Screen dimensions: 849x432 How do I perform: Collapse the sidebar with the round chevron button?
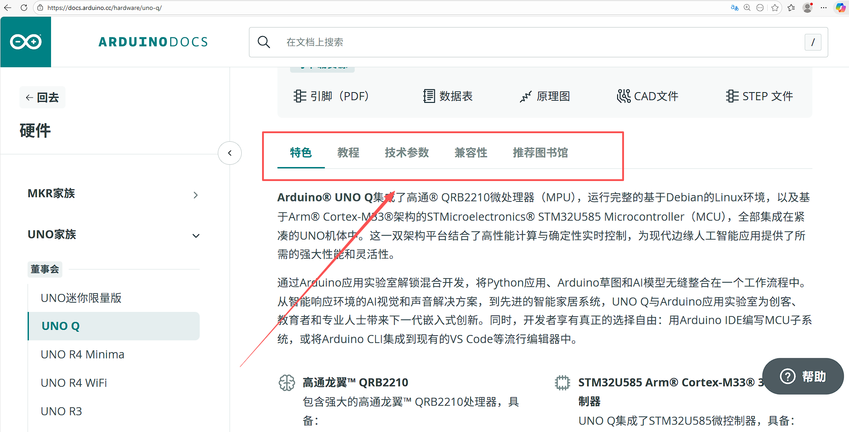click(230, 153)
